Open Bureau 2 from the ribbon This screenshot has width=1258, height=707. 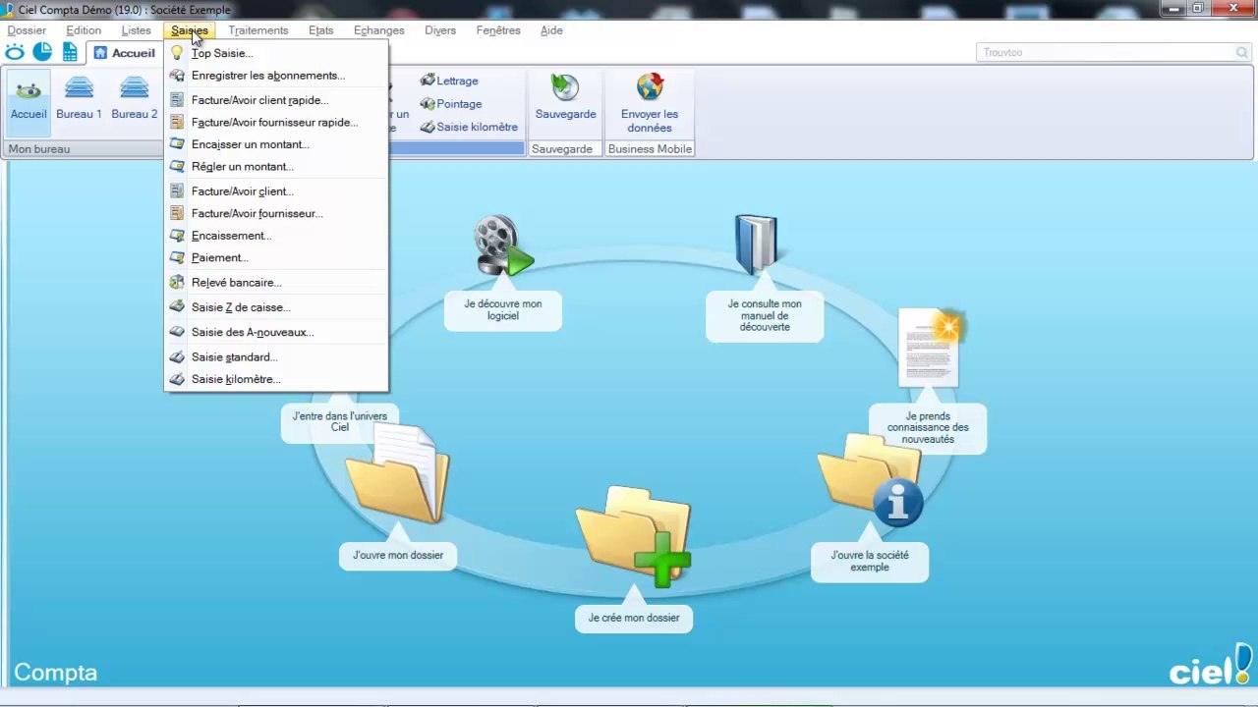pyautogui.click(x=135, y=98)
